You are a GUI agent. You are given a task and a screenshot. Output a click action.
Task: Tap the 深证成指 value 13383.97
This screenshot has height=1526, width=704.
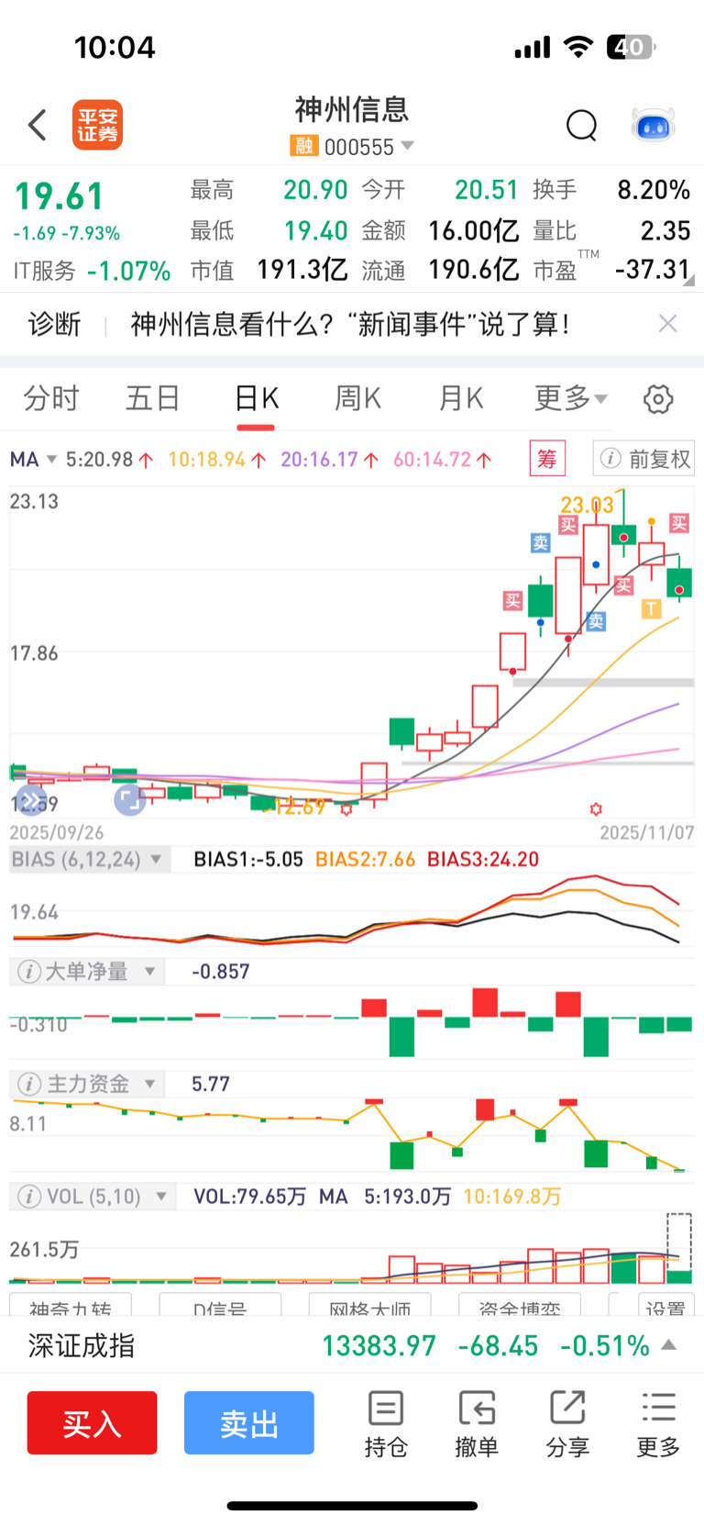(x=379, y=1346)
